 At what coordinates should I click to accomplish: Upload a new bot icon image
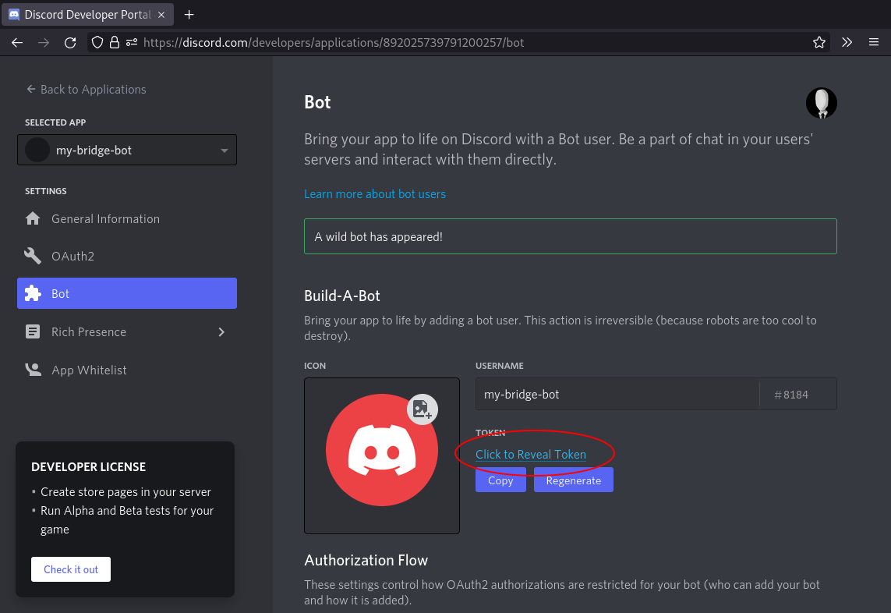pos(423,409)
